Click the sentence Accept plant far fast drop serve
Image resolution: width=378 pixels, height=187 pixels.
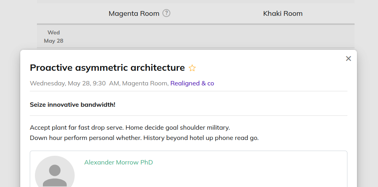pyautogui.click(x=77, y=127)
